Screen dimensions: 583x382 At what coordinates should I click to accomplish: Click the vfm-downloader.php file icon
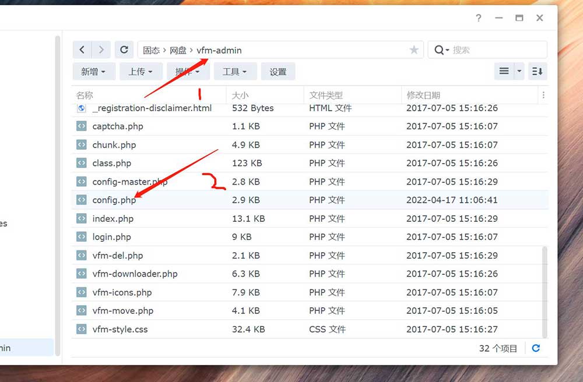pos(82,274)
